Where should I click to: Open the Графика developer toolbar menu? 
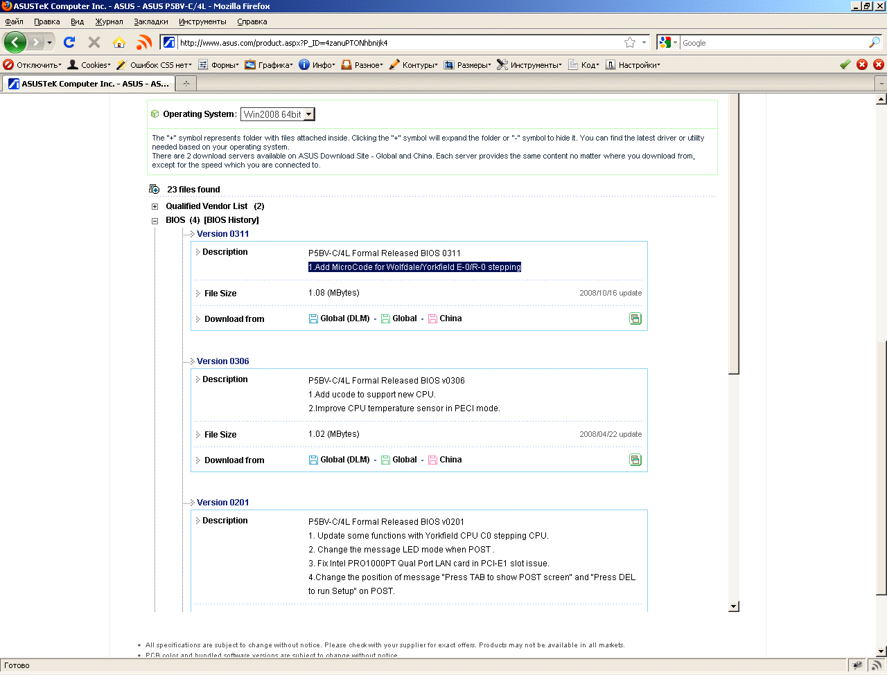[269, 64]
